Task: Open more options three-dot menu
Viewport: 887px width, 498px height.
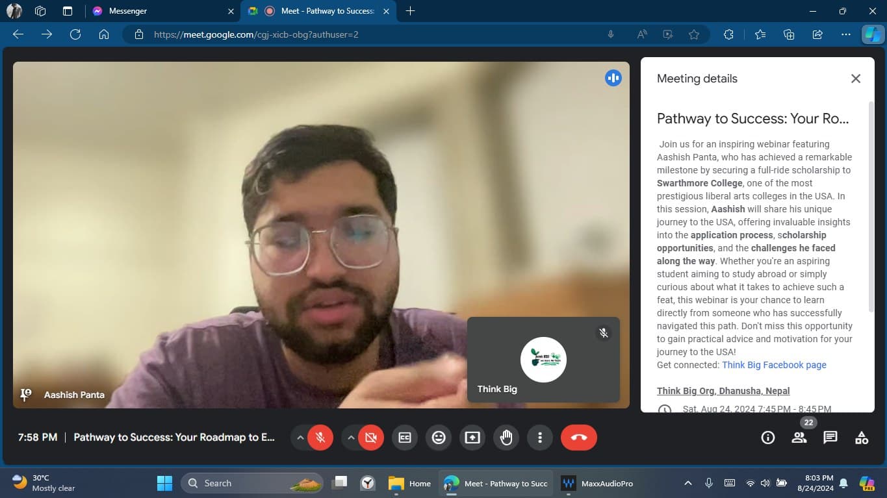Action: coord(540,438)
